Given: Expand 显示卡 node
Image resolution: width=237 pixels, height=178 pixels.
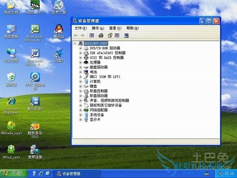Looking at the screenshot, I should (x=80, y=120).
